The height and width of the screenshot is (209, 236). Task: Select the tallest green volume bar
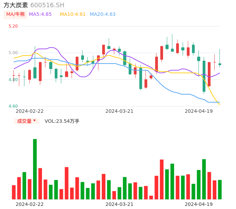click(35, 169)
